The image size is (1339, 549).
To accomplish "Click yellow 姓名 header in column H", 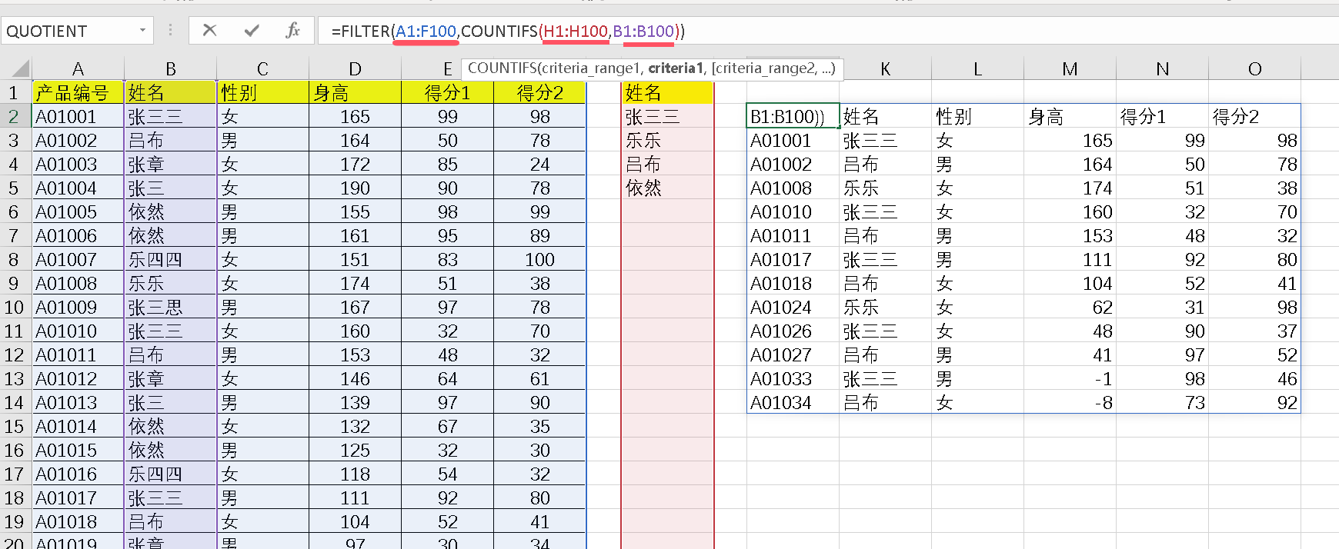I will [667, 92].
